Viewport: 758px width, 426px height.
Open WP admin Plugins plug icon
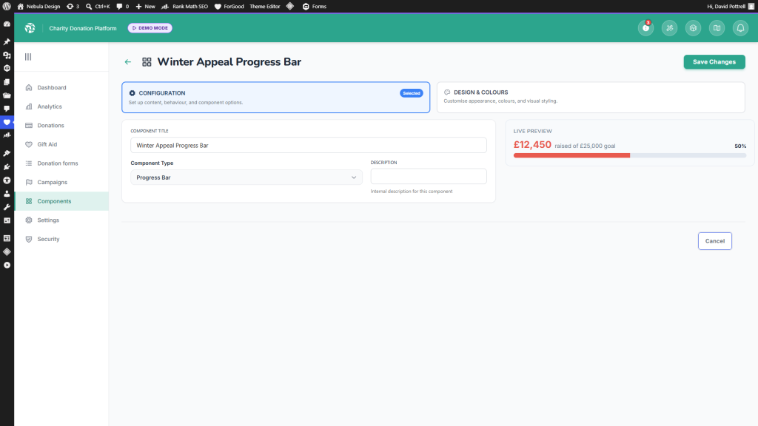(x=7, y=166)
